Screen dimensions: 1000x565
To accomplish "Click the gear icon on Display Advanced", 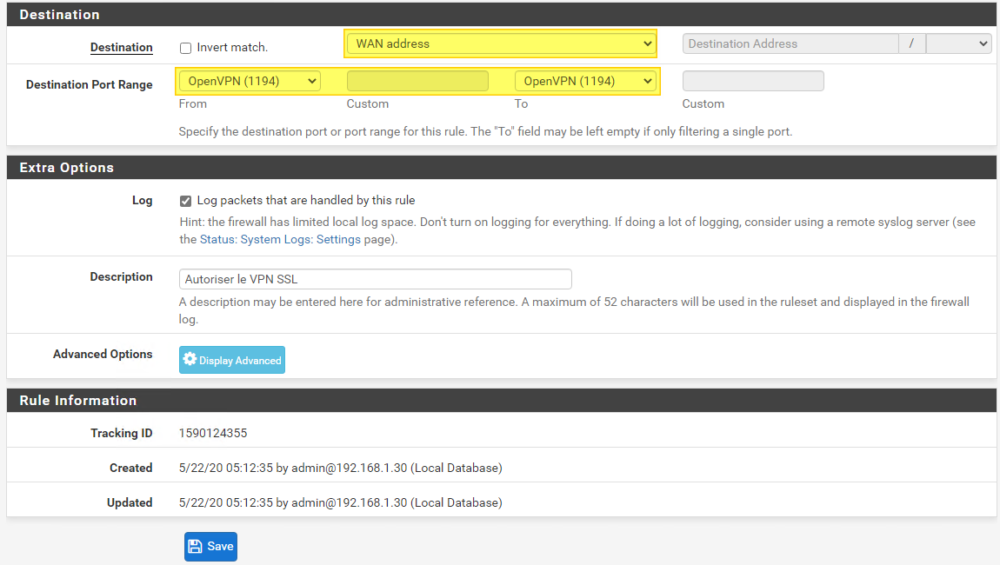I will [190, 359].
